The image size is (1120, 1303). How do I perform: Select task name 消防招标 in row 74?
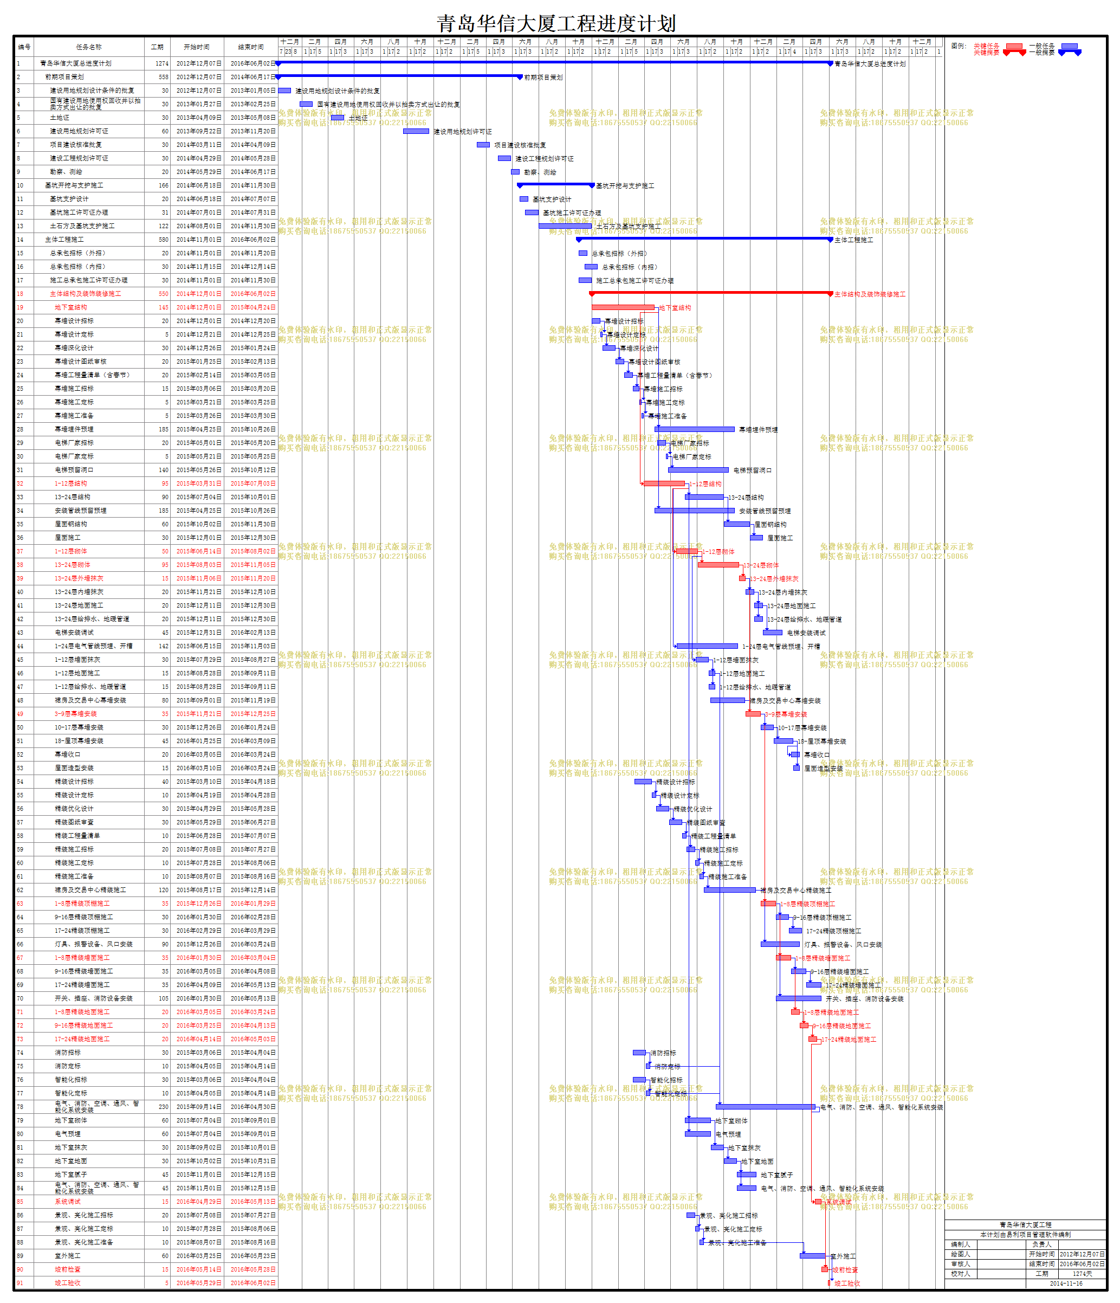pyautogui.click(x=68, y=1053)
